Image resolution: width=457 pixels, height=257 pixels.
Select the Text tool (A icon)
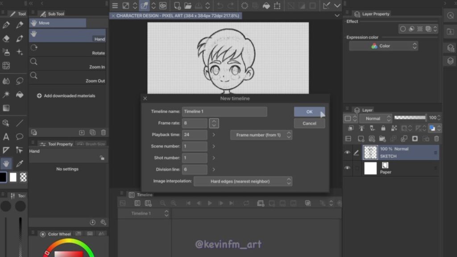coord(6,137)
